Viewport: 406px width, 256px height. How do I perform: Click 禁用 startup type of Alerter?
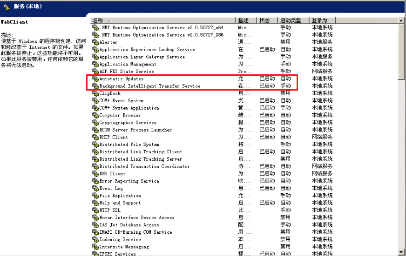pos(285,42)
